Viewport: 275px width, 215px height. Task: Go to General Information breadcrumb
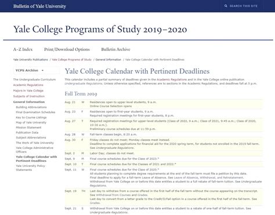click(108, 60)
